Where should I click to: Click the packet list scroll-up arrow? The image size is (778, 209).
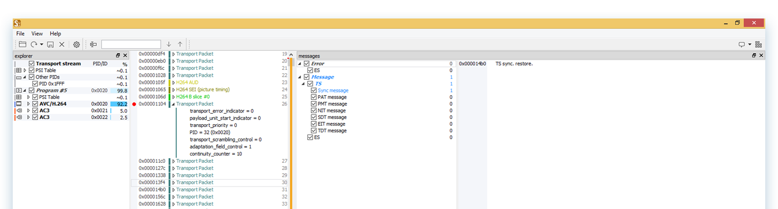[x=291, y=55]
